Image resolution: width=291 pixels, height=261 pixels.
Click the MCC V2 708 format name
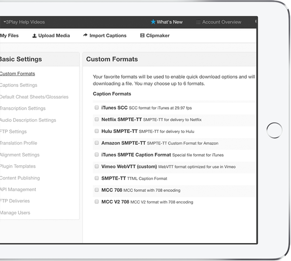click(x=115, y=202)
